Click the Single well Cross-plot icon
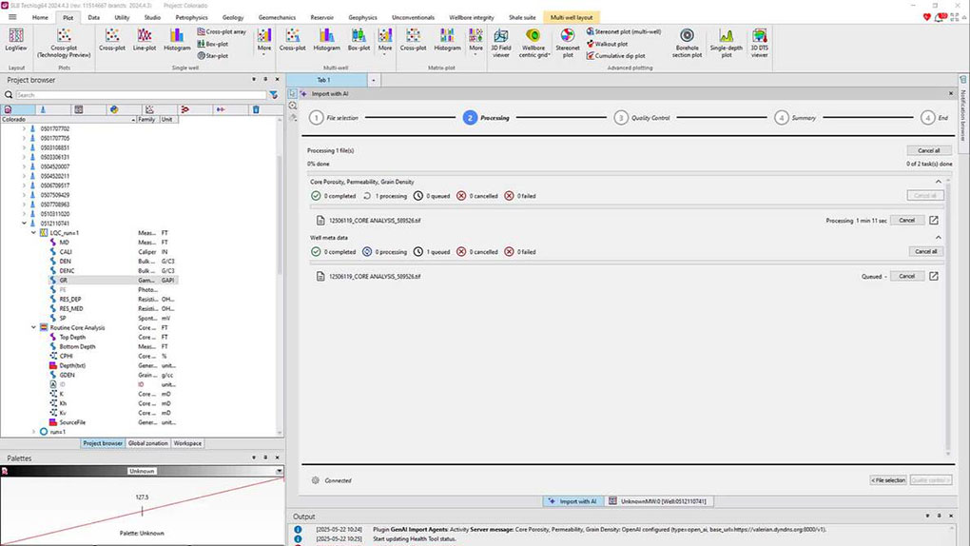970x546 pixels. click(x=112, y=40)
